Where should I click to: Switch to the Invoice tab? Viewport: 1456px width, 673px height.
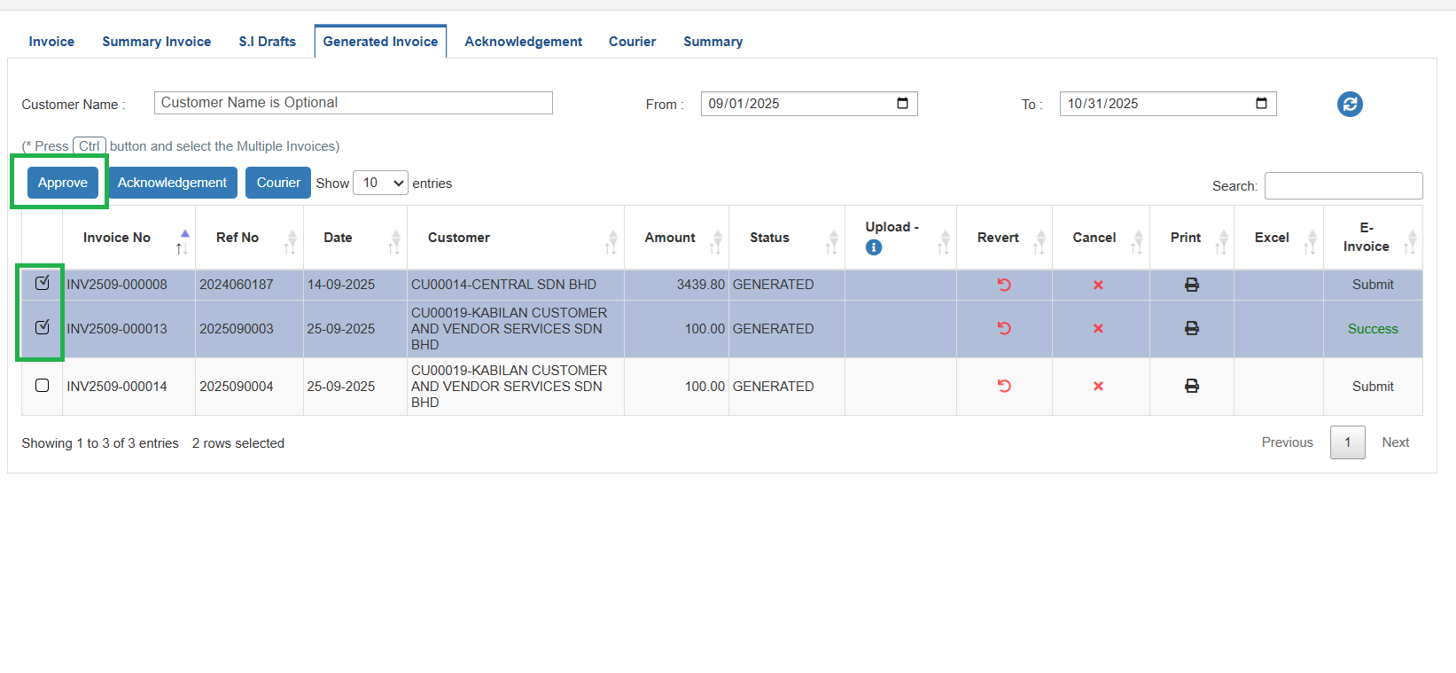51,42
